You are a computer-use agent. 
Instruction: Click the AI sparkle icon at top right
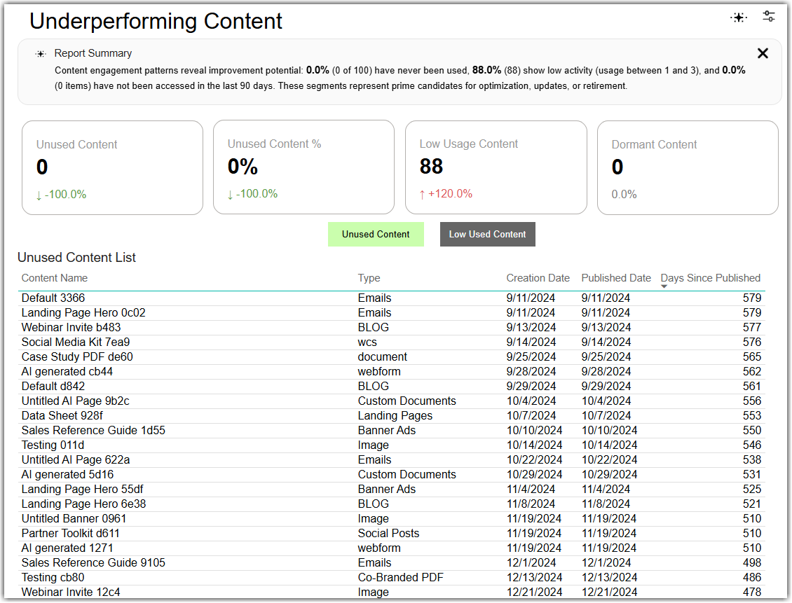click(x=739, y=18)
